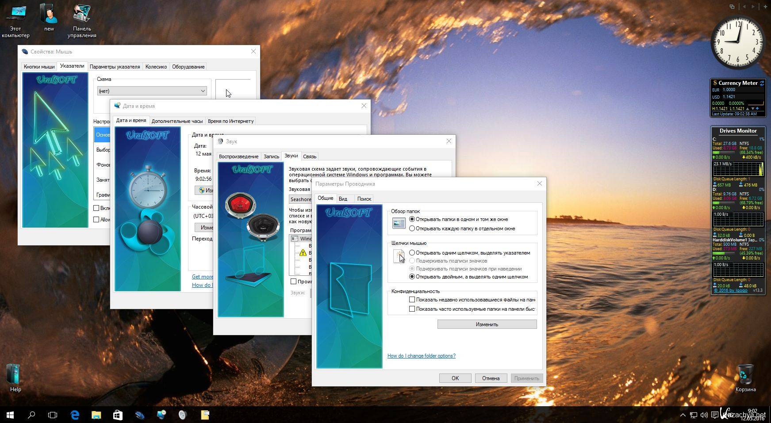Open the Seashore sound scheme dropdown
The width and height of the screenshot is (771, 423).
pos(300,199)
